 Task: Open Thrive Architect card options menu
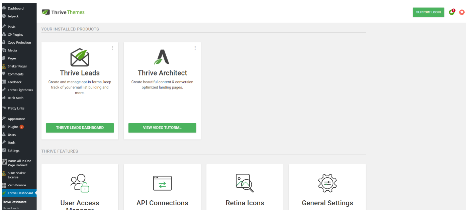tap(195, 48)
